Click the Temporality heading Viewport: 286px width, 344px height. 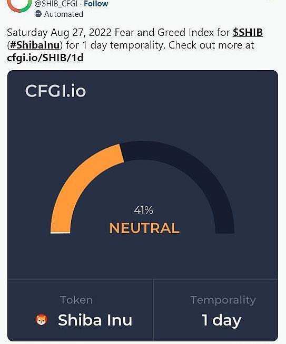pos(223,300)
